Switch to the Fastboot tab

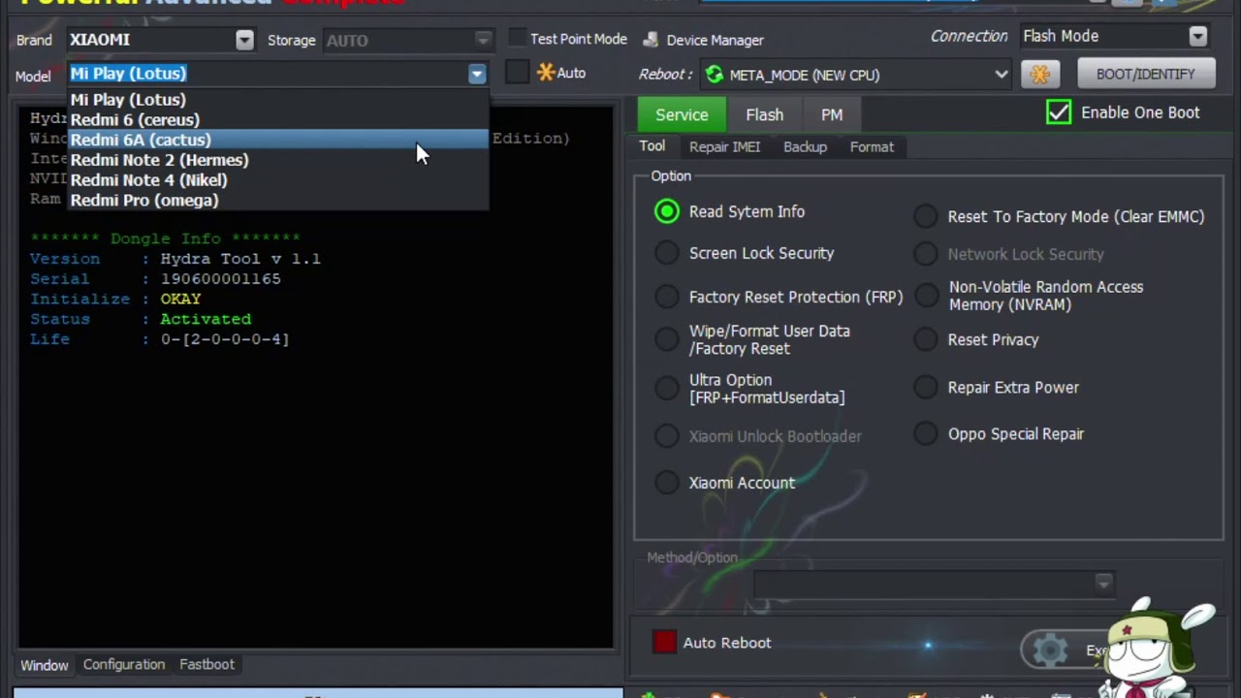coord(207,664)
